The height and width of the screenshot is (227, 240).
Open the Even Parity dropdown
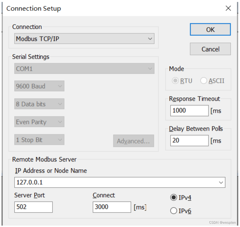tap(39, 122)
